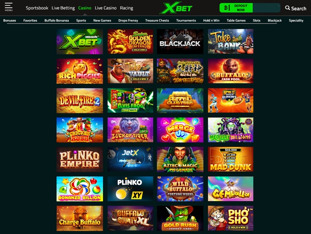Launch the Pho Sho game

point(231,218)
